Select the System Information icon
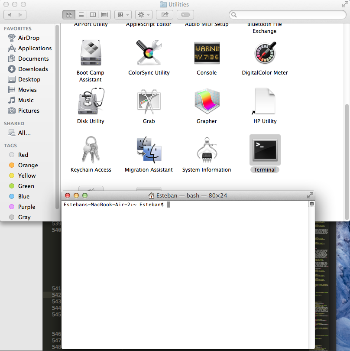Screen dimensions: 350x351 coord(207,149)
